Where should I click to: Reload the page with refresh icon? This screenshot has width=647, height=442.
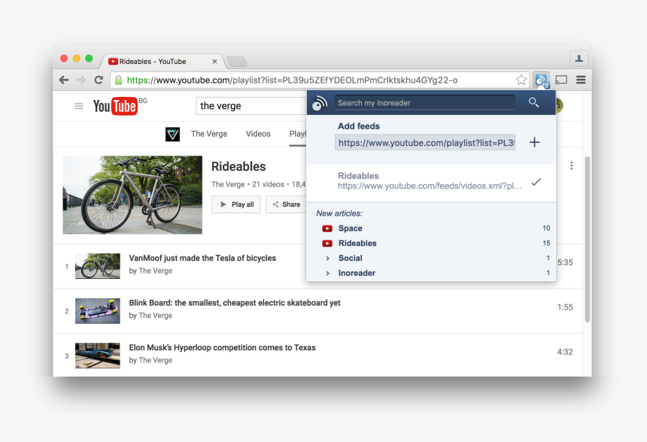pos(99,80)
